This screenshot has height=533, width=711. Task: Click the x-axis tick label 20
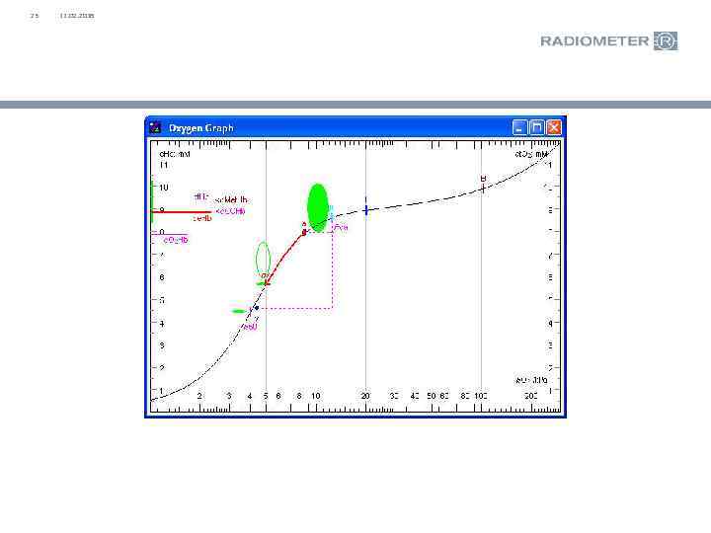click(x=365, y=396)
